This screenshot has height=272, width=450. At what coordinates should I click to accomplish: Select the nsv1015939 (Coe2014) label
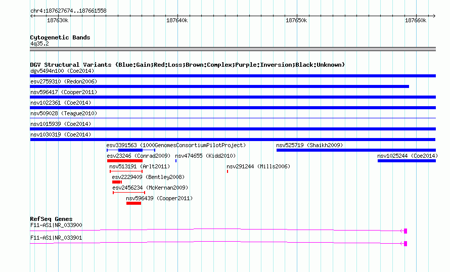click(61, 124)
